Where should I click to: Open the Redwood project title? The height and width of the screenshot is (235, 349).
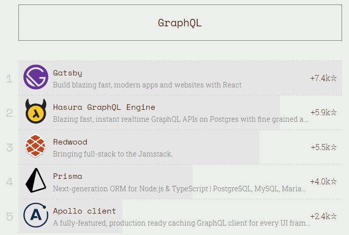point(70,142)
